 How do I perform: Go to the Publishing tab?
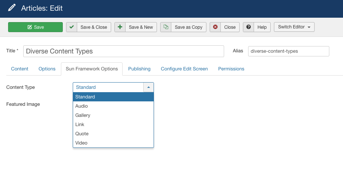pos(139,69)
